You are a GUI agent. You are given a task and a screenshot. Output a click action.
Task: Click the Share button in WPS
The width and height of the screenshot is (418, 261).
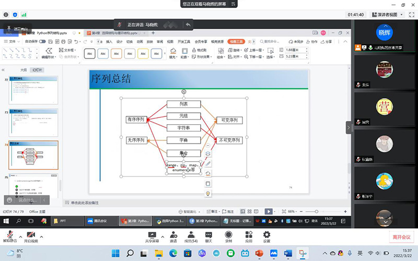(326, 42)
